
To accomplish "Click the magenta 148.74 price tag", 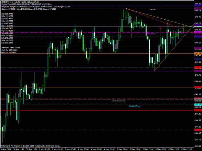I will [x=198, y=32].
